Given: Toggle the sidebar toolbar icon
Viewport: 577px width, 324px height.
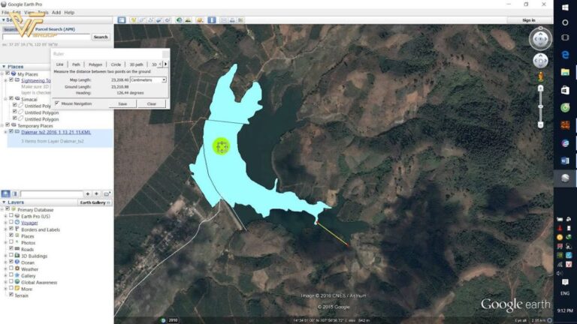Looking at the screenshot, I should [122, 20].
